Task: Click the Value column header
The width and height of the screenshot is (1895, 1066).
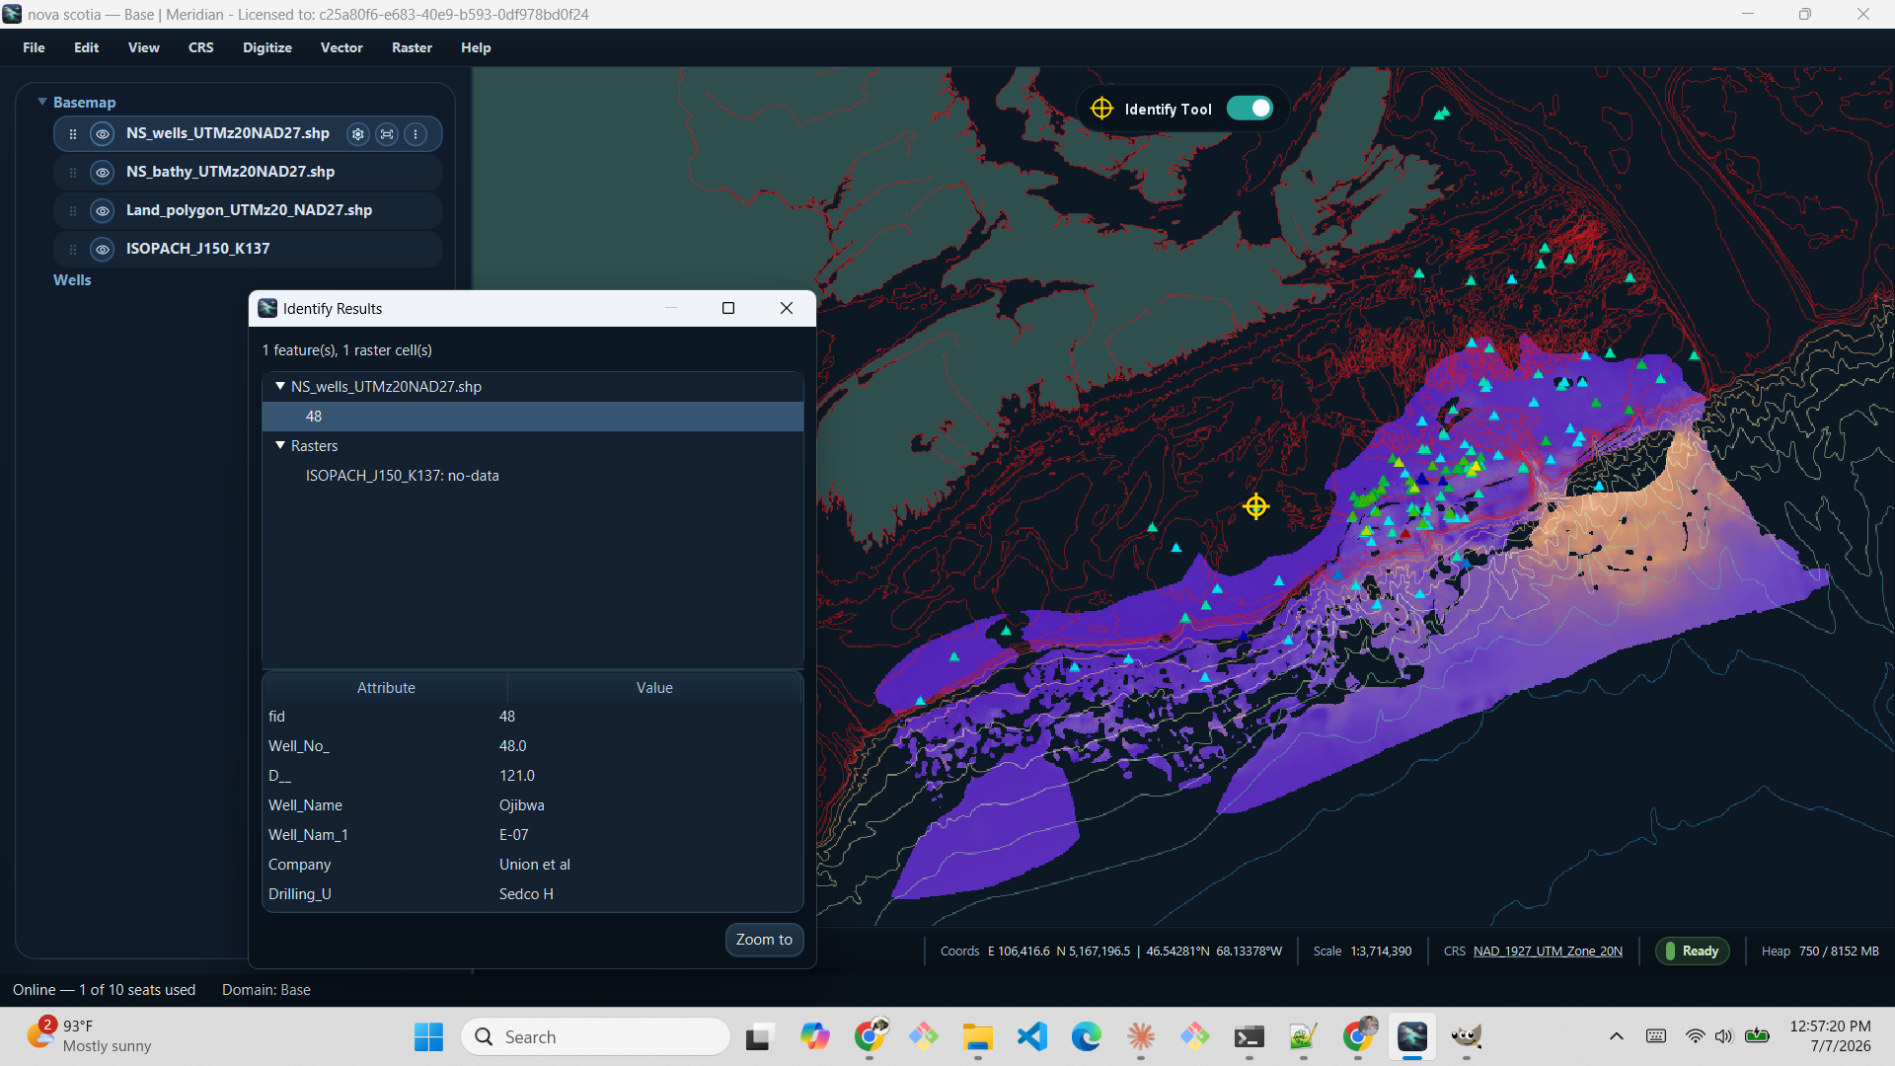Action: coord(654,688)
